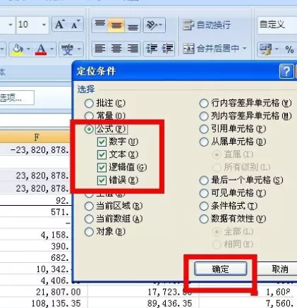This screenshot has width=297, height=308.
Task: Uncheck the 文本(X) checkbox
Action: (102, 154)
